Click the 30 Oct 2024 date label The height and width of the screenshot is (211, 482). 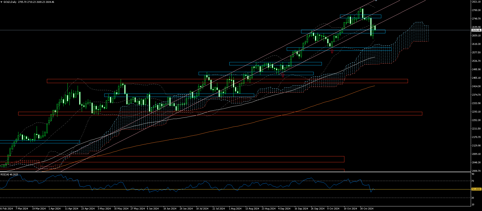367,209
